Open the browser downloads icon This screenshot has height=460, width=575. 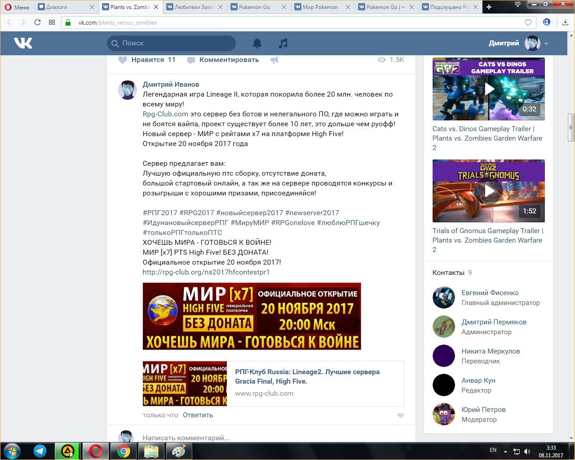pos(565,22)
